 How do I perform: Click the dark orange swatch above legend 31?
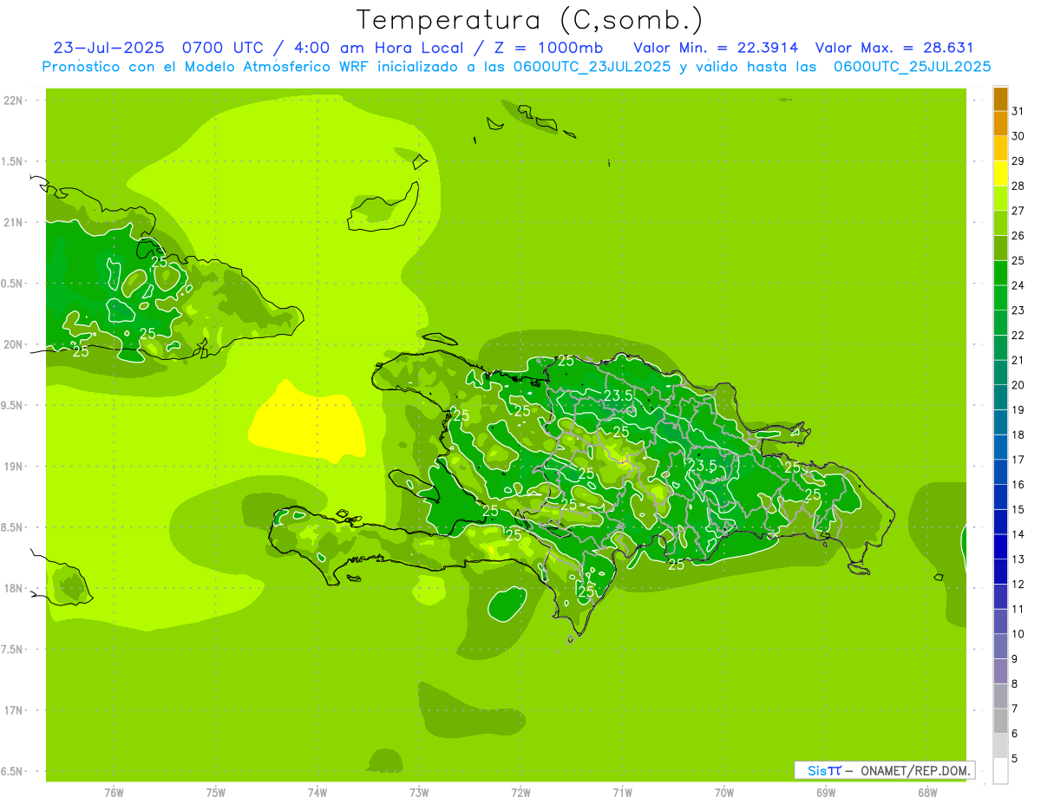click(1000, 98)
